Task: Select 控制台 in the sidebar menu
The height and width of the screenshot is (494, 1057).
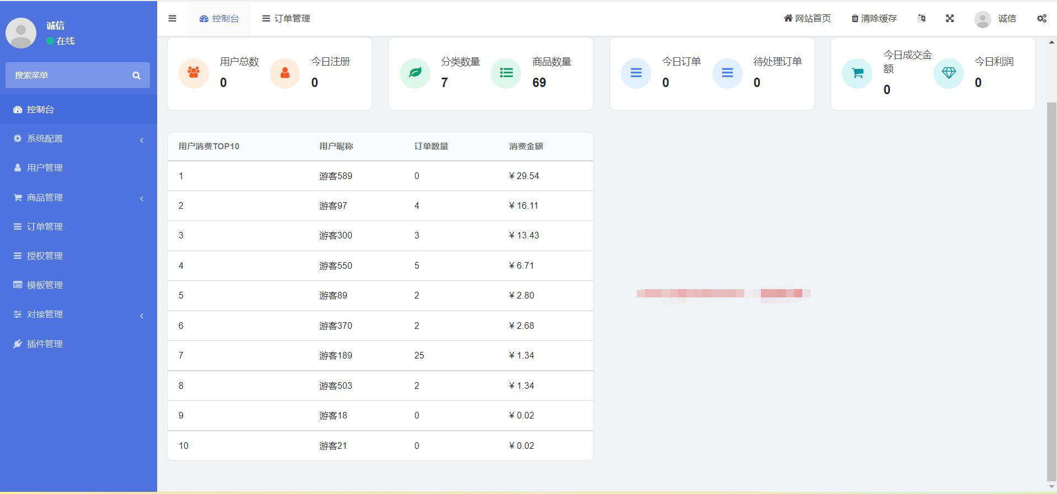Action: [x=78, y=109]
